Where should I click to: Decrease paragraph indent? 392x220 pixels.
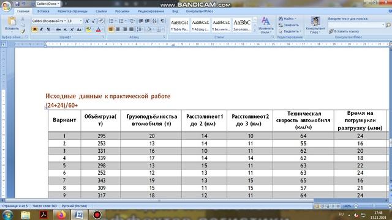(141, 21)
